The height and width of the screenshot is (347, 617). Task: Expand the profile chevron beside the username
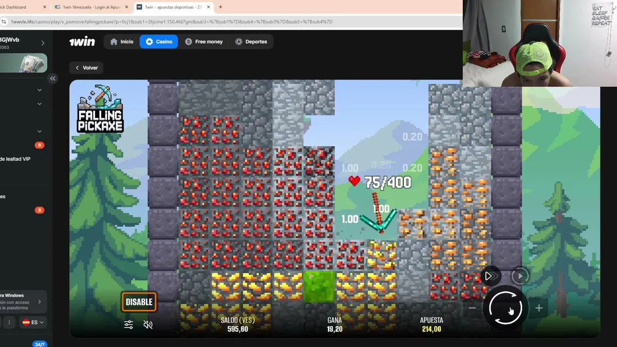[x=43, y=43]
